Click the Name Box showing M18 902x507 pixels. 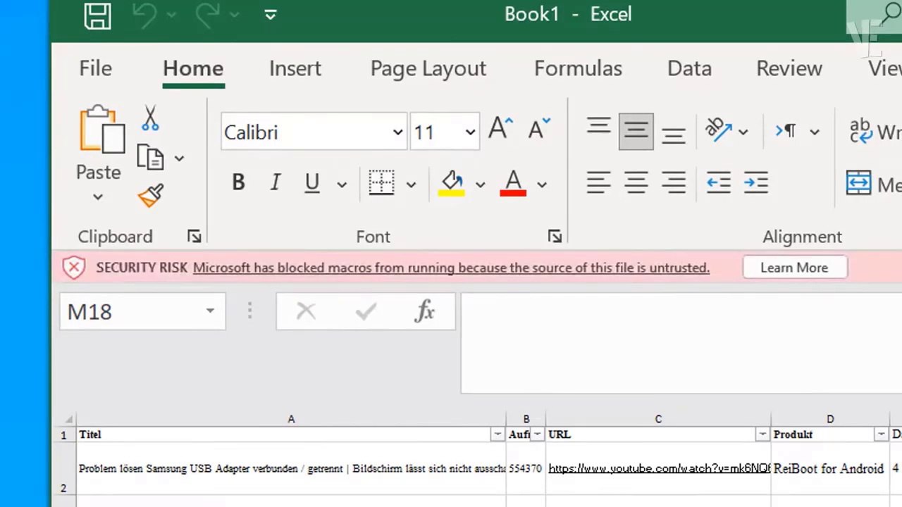pos(142,311)
